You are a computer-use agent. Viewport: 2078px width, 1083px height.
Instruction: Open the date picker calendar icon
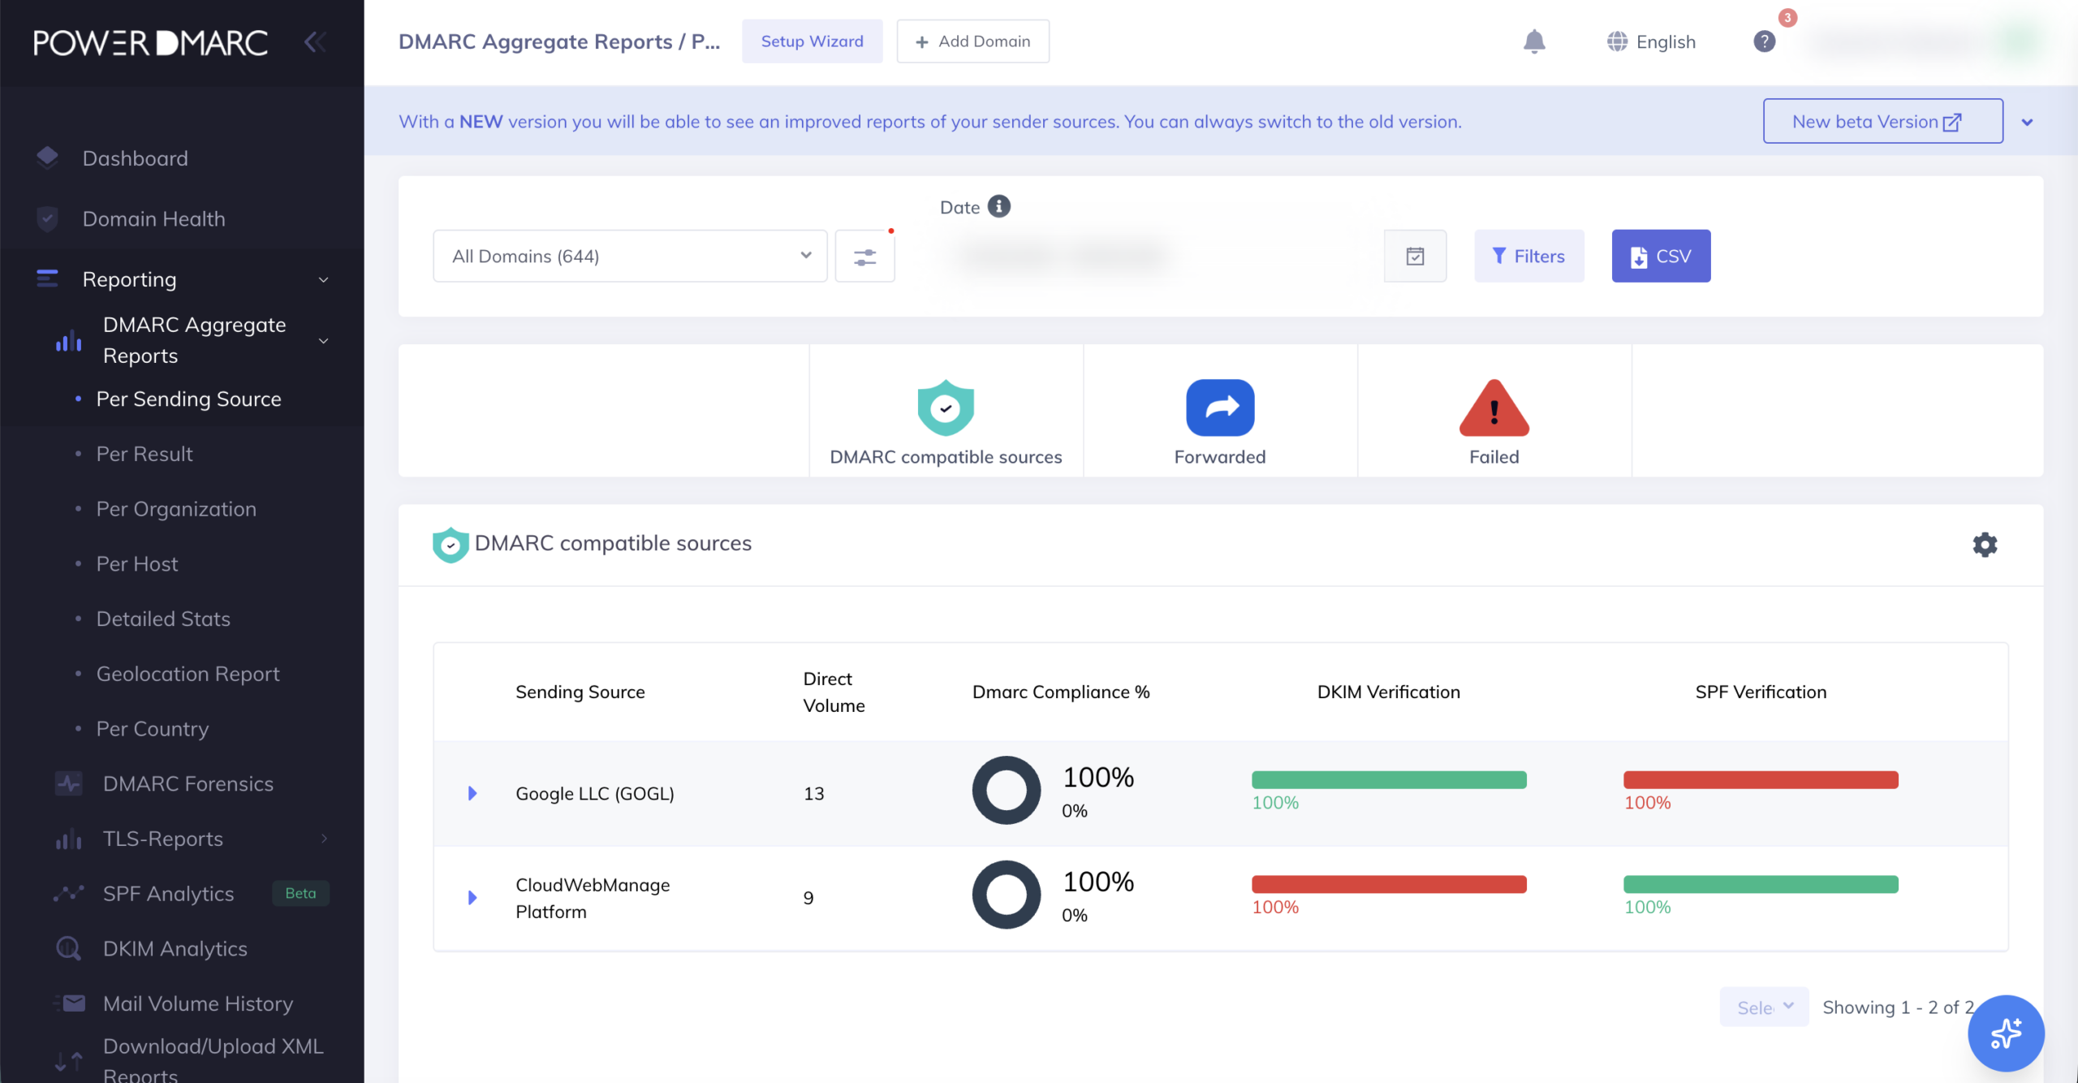coord(1415,257)
